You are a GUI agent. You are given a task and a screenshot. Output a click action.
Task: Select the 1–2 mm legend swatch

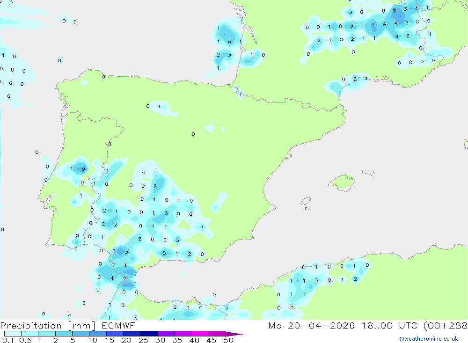coord(47,334)
